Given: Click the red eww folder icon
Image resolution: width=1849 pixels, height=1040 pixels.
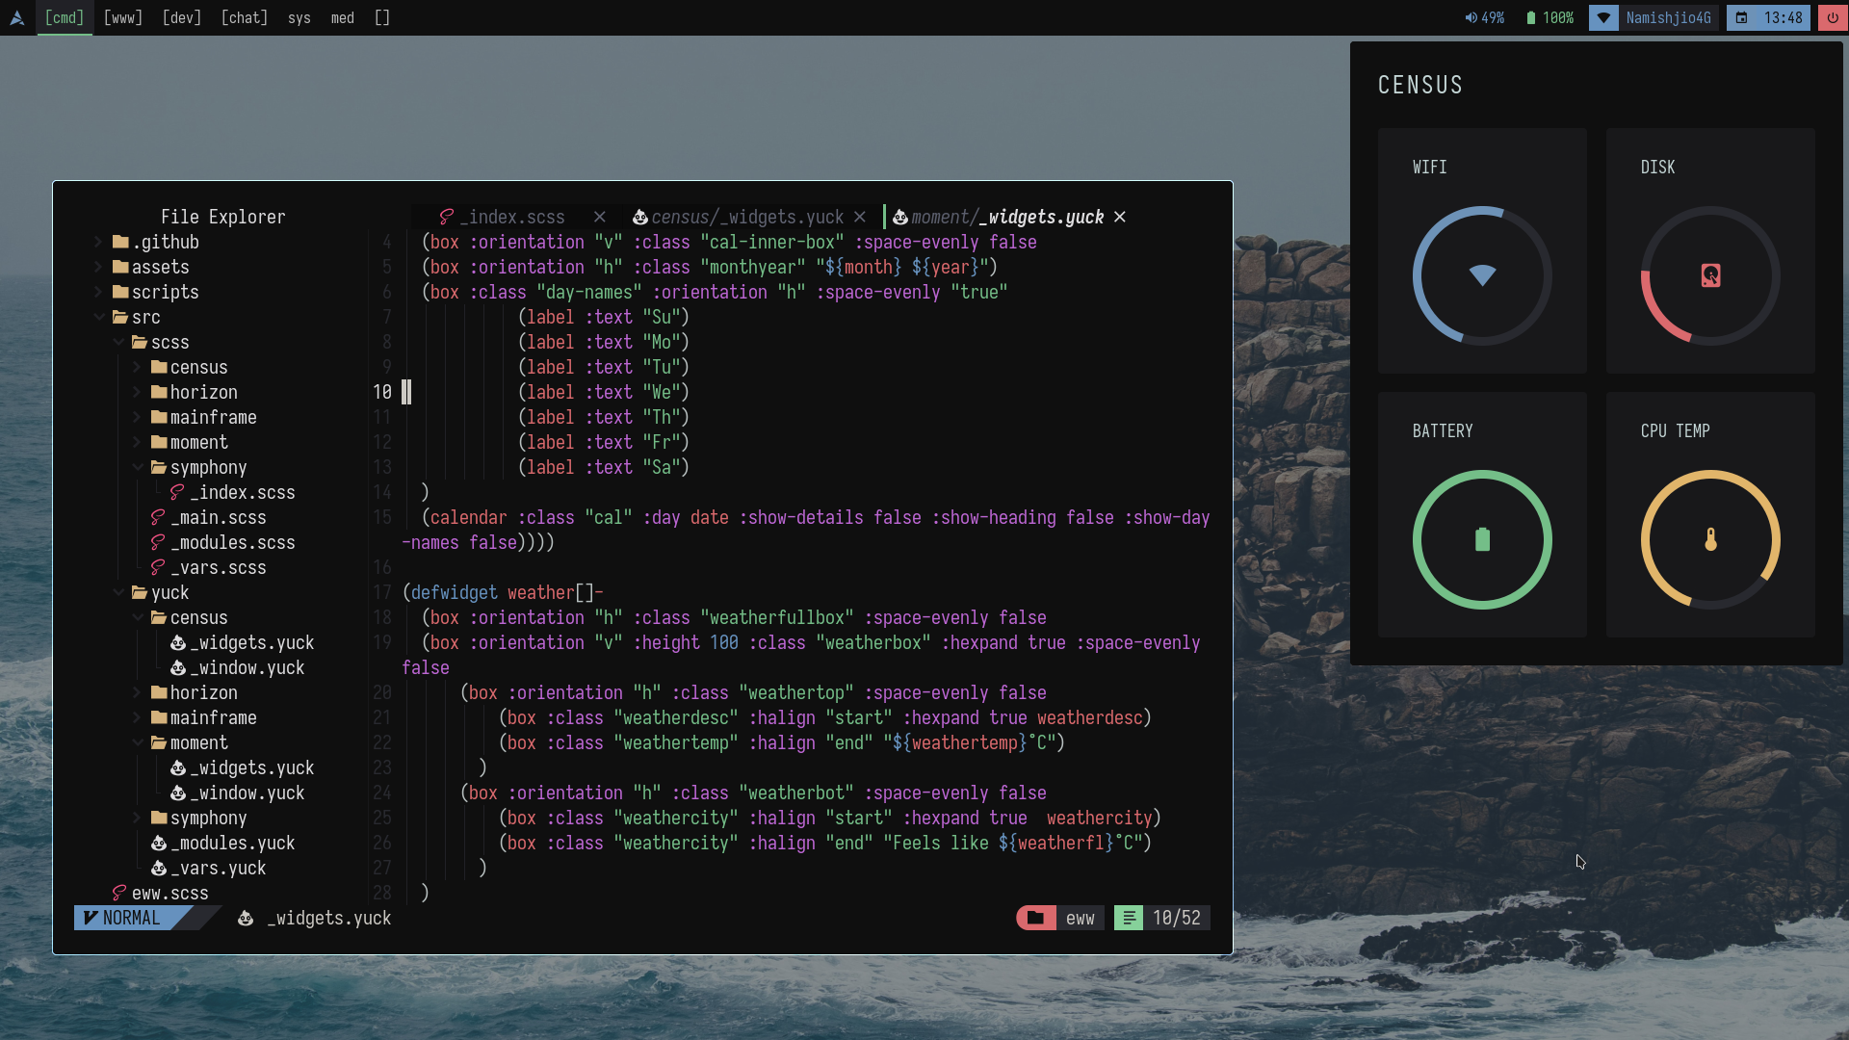Looking at the screenshot, I should [x=1035, y=918].
